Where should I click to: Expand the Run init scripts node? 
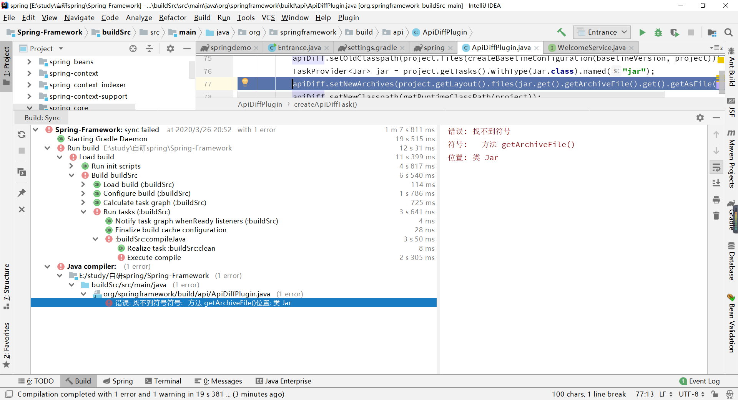coord(71,166)
